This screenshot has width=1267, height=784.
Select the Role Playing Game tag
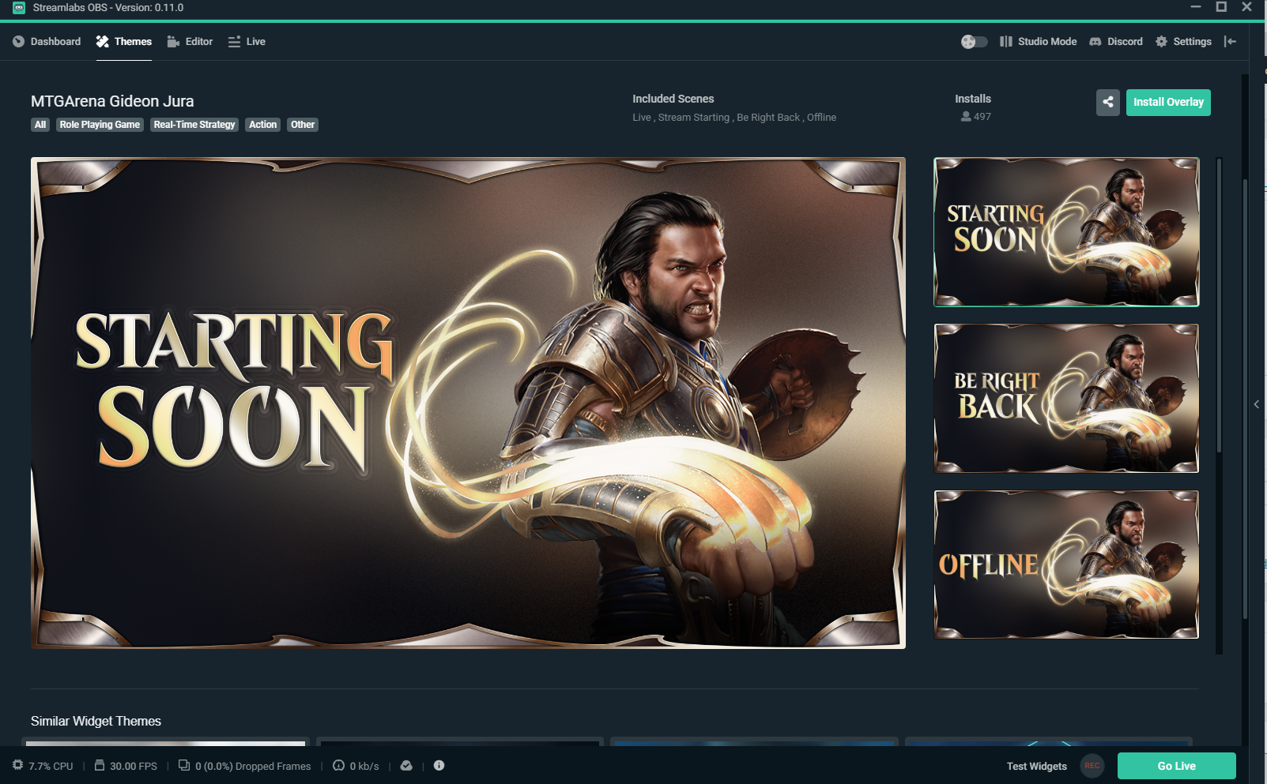coord(100,125)
